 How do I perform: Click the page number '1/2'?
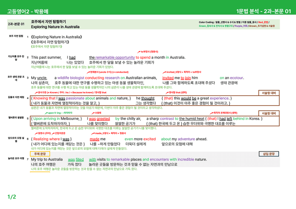(x=12, y=197)
